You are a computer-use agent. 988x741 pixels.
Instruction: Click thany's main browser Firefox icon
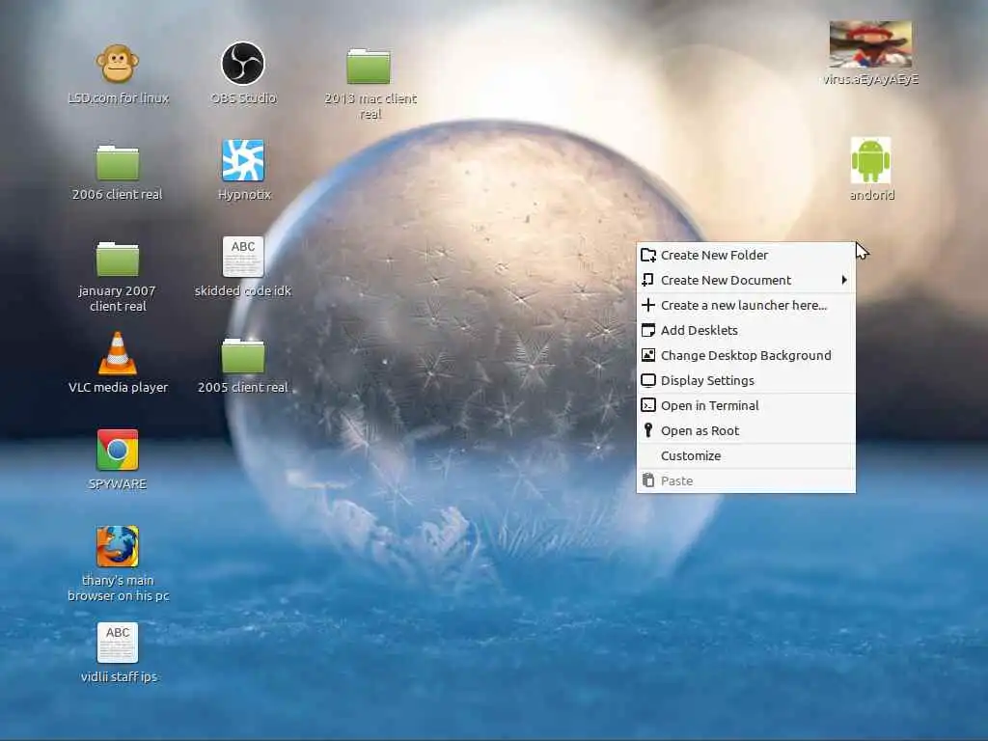(x=117, y=546)
